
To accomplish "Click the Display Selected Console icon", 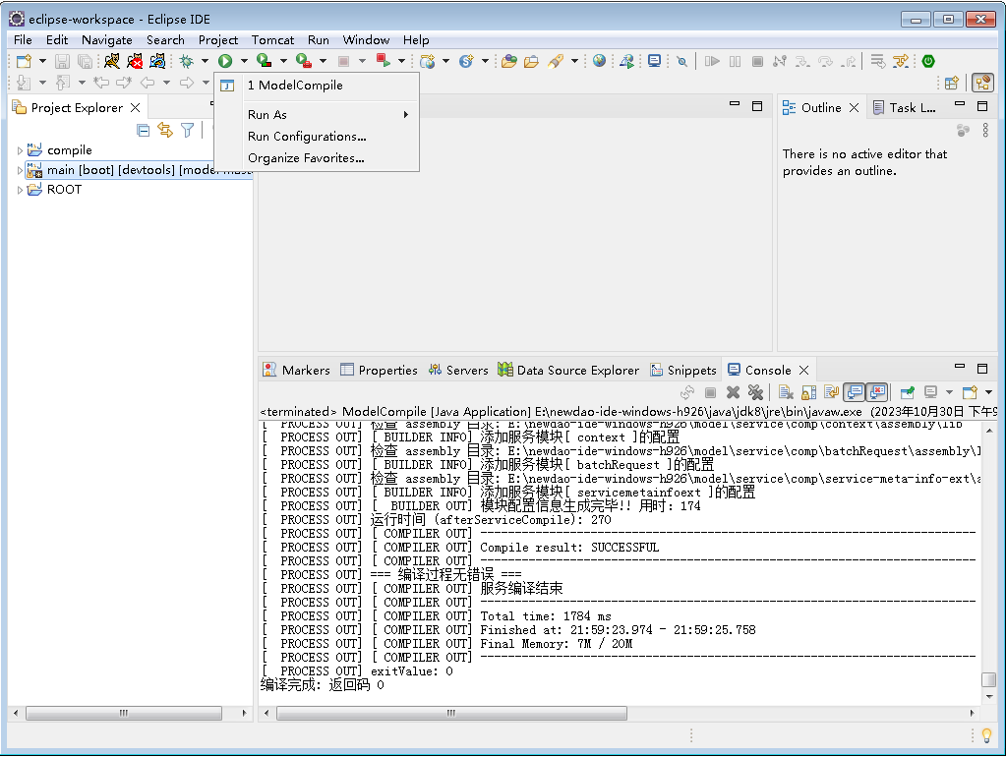I will [931, 392].
